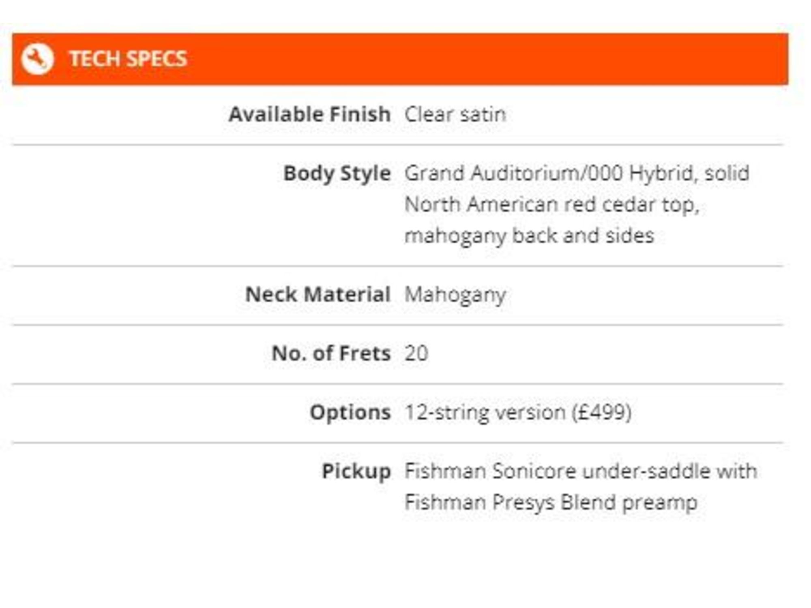Select the Options label
The height and width of the screenshot is (608, 811).
350,413
